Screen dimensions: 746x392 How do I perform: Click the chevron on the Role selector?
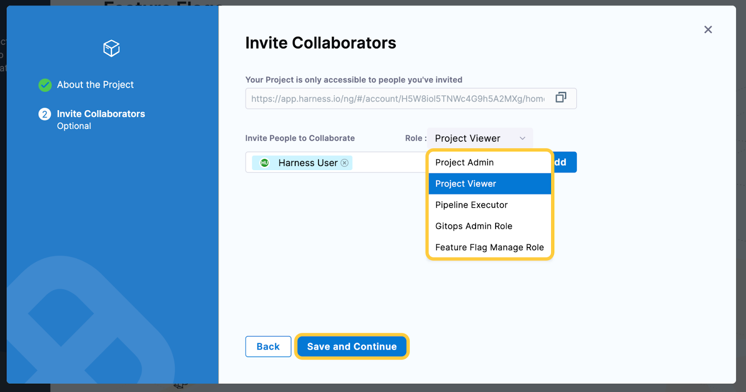coord(522,138)
